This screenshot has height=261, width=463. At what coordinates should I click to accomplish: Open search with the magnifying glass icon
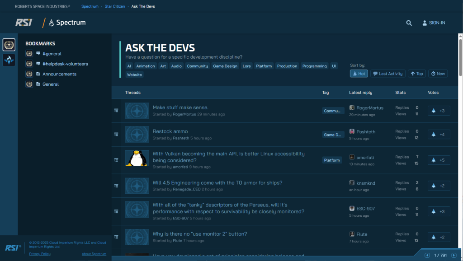(409, 23)
